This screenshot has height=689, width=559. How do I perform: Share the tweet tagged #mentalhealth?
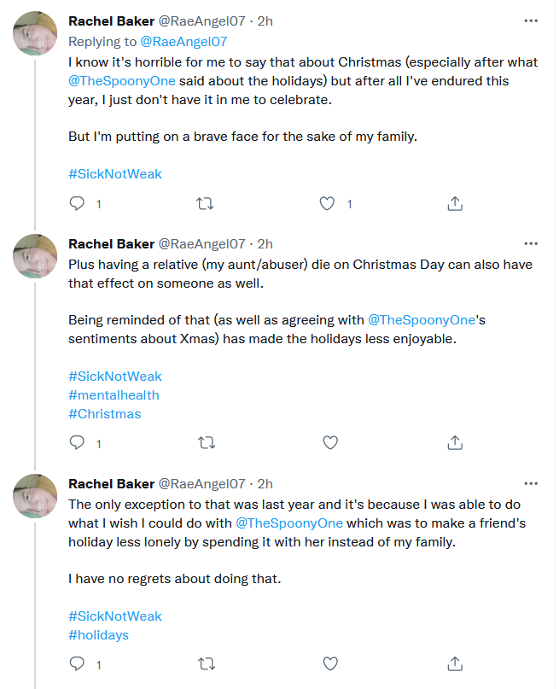point(455,442)
